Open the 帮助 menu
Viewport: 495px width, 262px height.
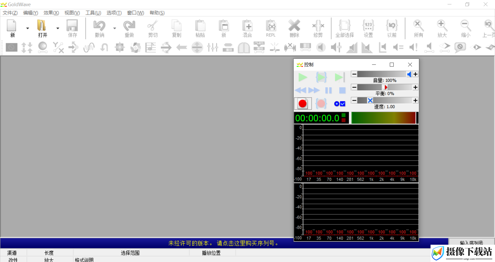point(157,13)
